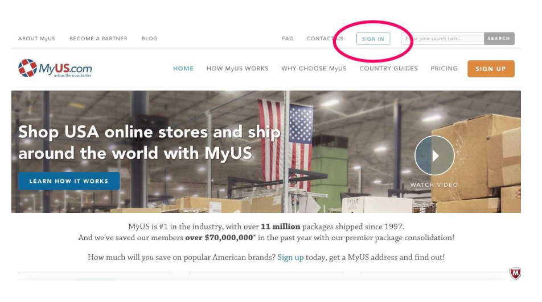The image size is (542, 302).
Task: Click the MyUS.com logo
Action: coord(55,68)
